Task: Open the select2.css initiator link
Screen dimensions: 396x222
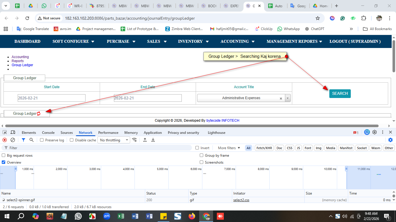Action: pyautogui.click(x=241, y=200)
